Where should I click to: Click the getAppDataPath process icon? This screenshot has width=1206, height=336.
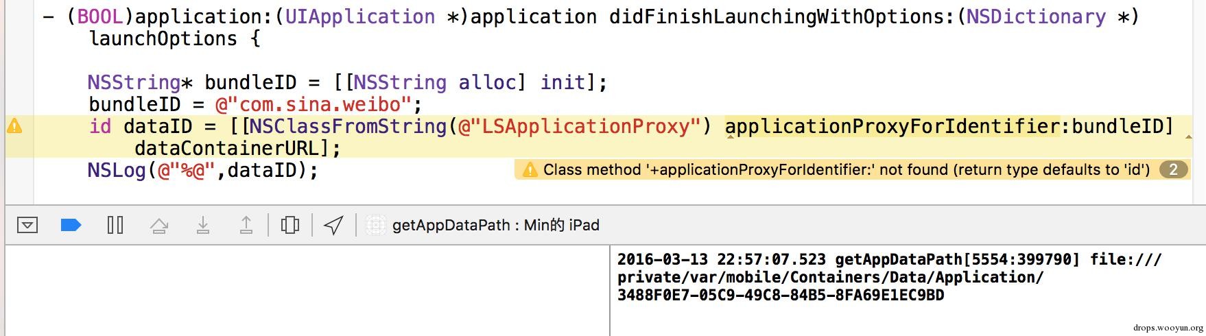(375, 225)
